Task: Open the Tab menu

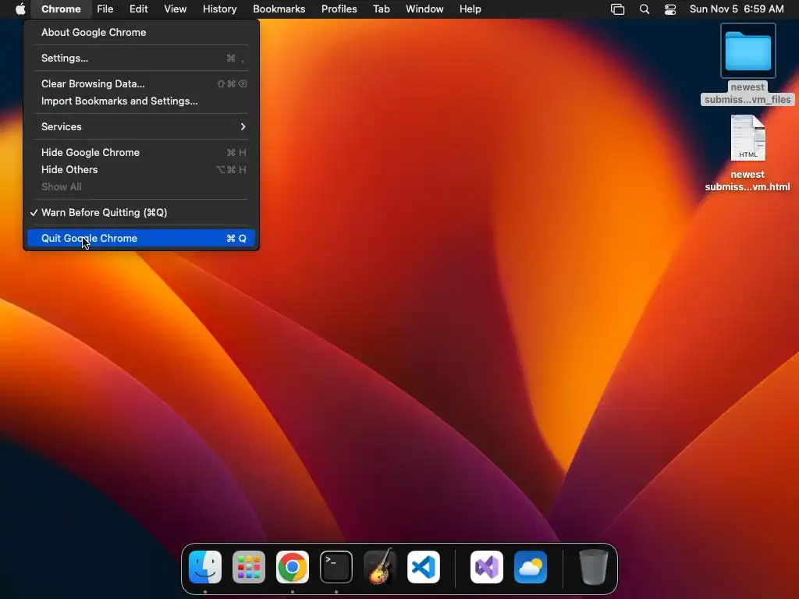Action: (x=381, y=9)
